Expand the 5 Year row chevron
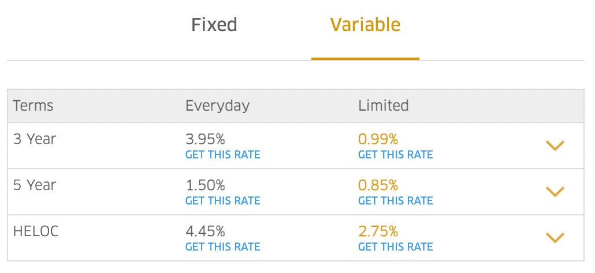The width and height of the screenshot is (595, 273). (555, 192)
